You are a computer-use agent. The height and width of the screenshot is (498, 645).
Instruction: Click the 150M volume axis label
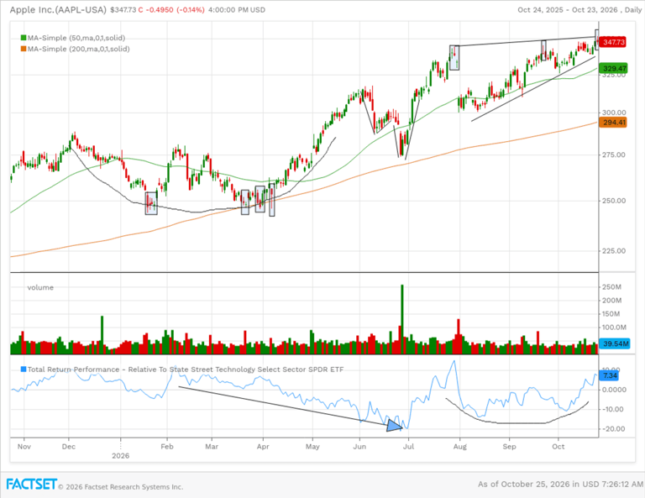611,314
